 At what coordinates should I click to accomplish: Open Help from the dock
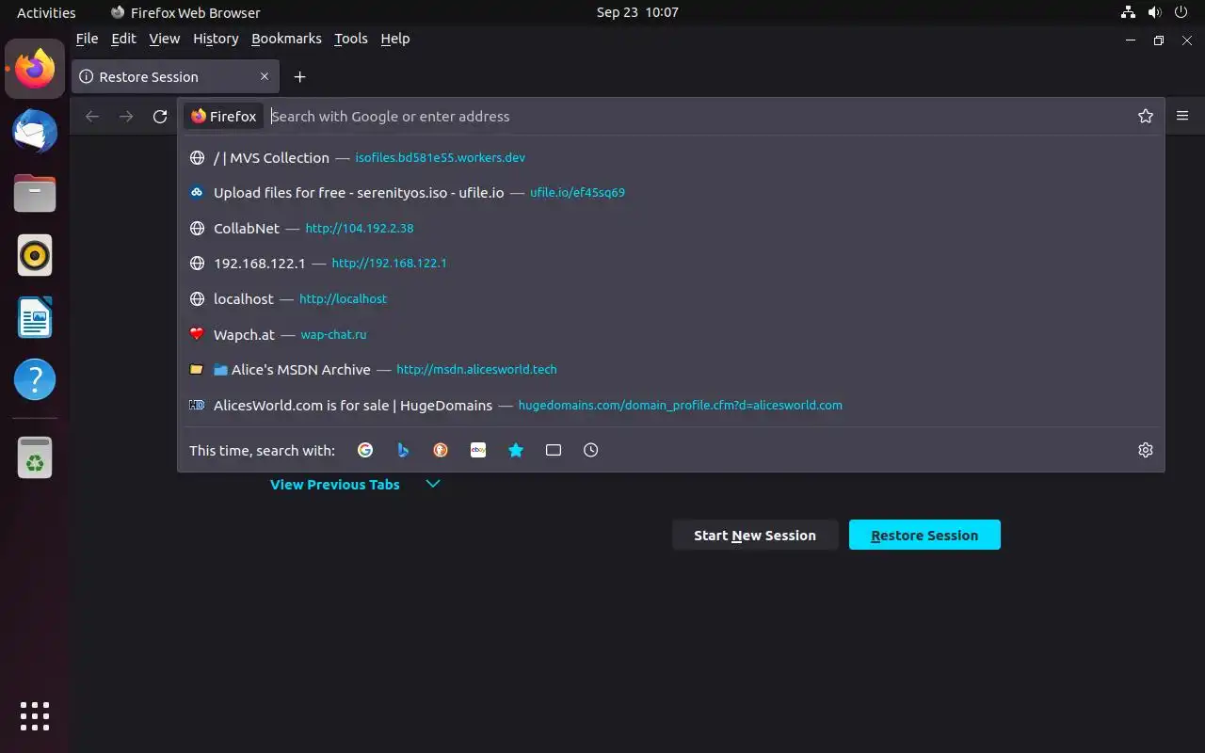35,379
